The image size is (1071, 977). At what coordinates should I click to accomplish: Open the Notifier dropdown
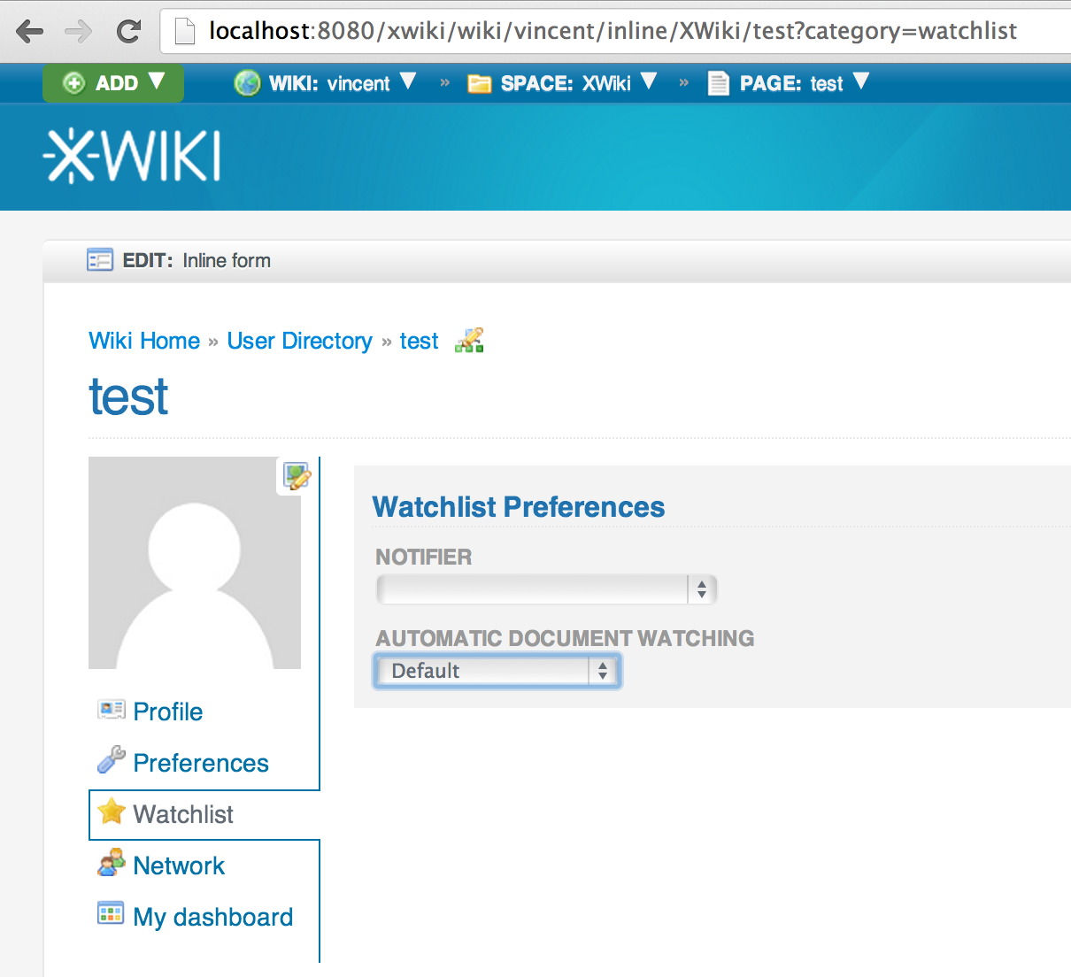pyautogui.click(x=547, y=589)
